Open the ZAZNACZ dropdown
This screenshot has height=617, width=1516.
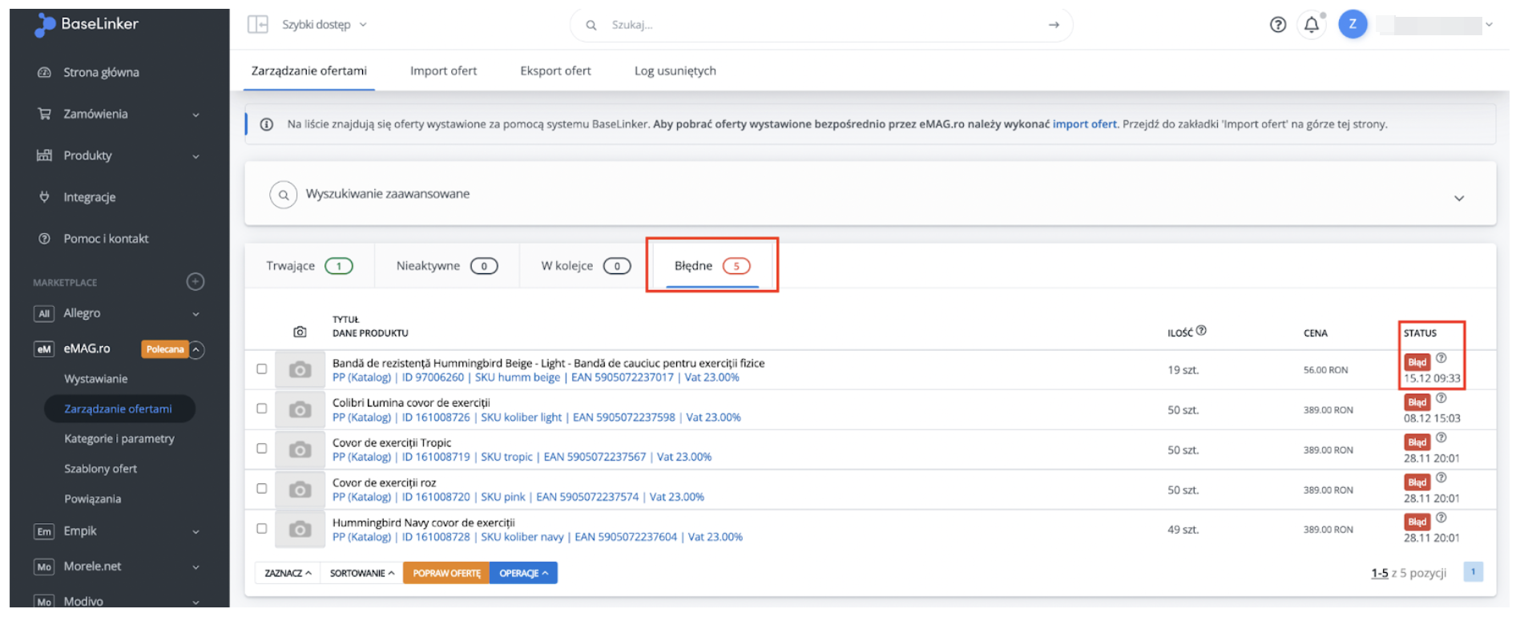click(288, 573)
